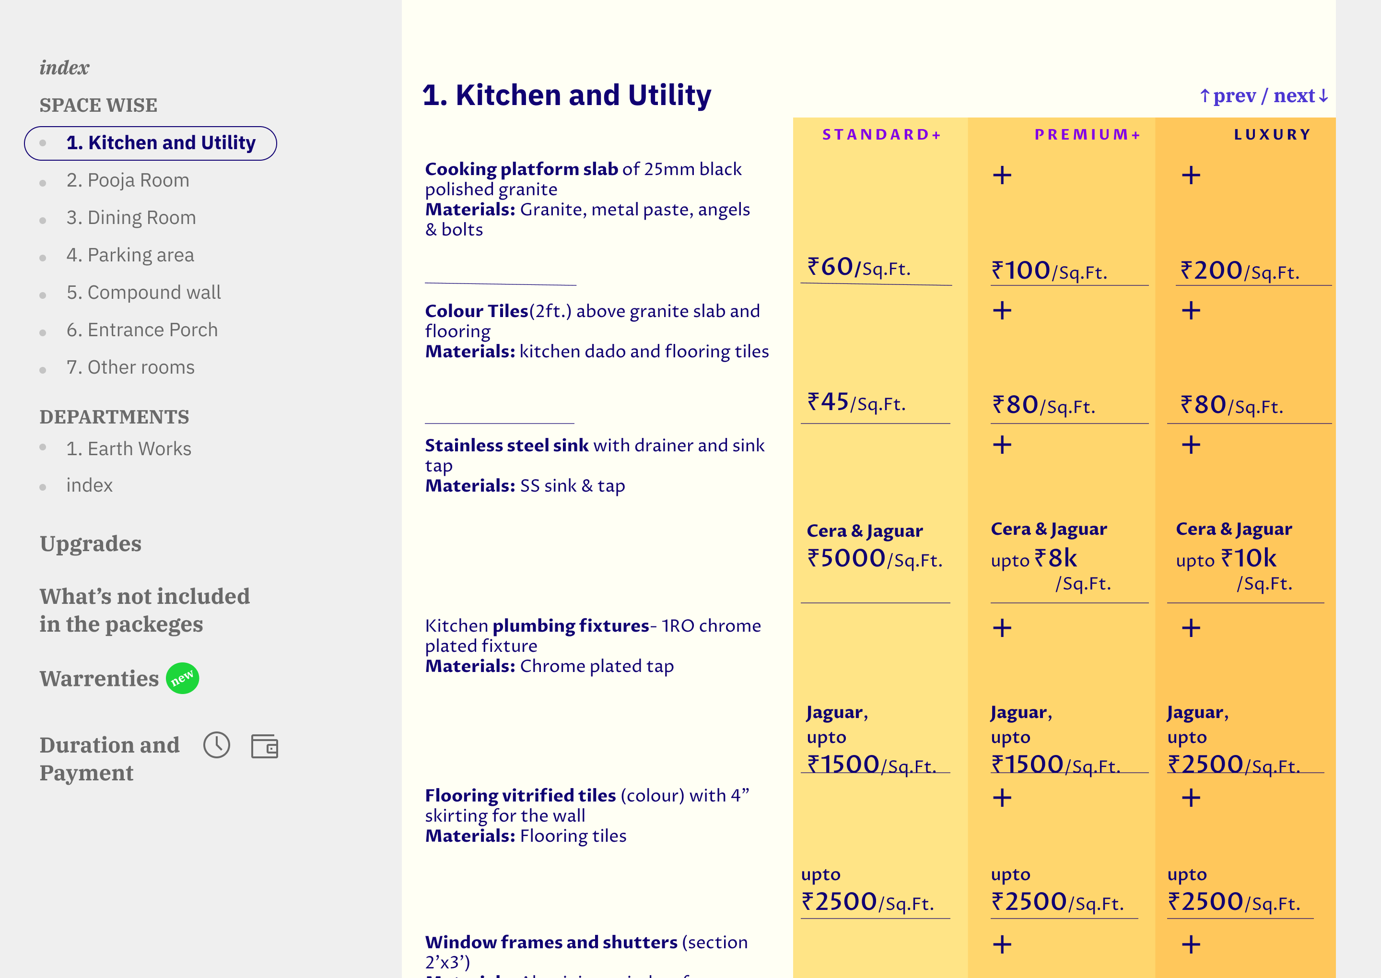Expand Premium+ window frames plus icon
The image size is (1381, 978).
[x=1002, y=943]
